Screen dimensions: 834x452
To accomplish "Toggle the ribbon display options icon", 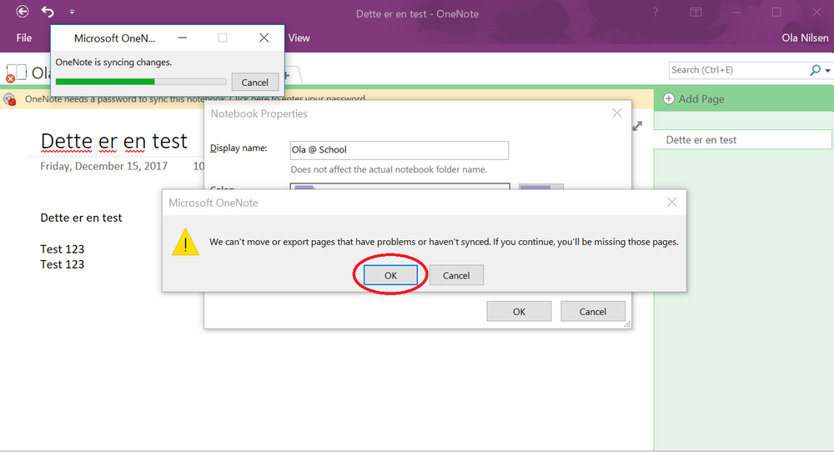I will (696, 12).
